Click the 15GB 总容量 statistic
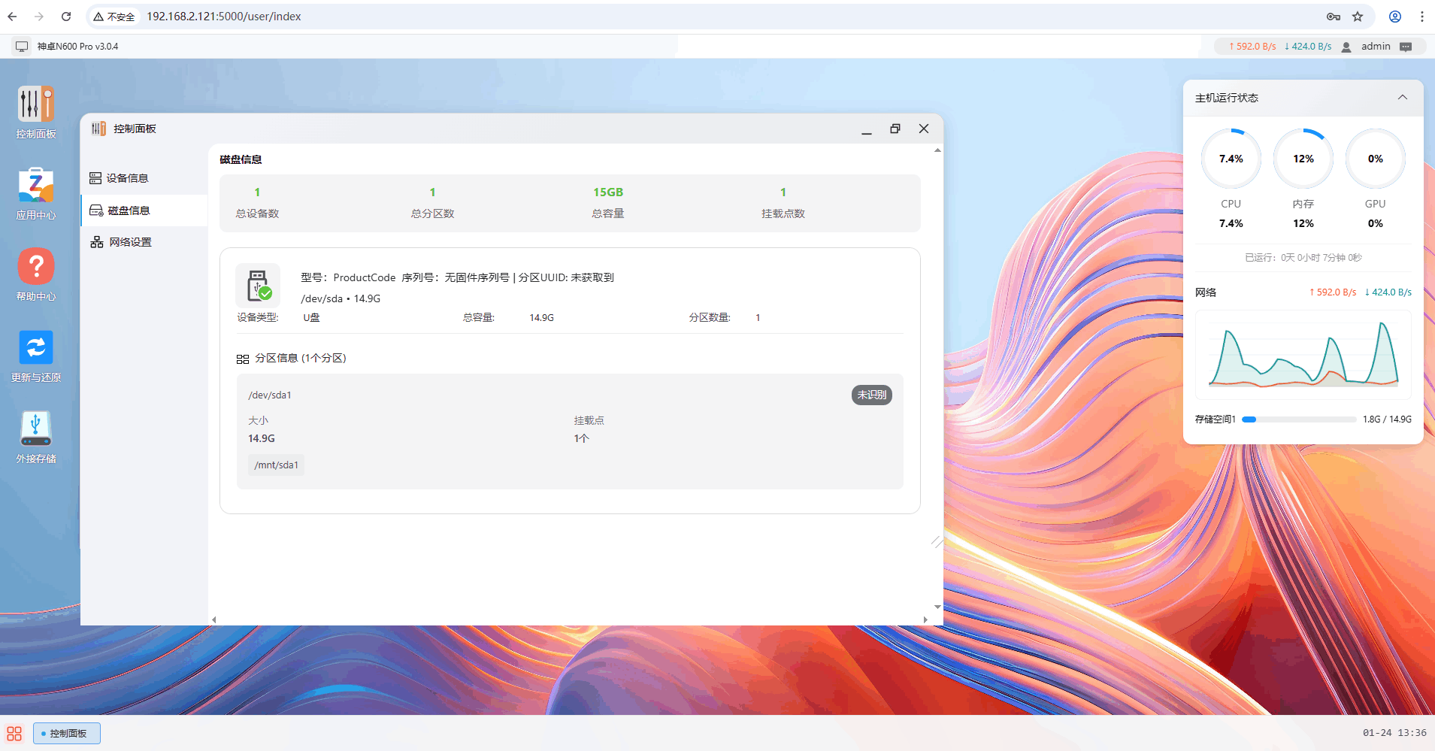Image resolution: width=1435 pixels, height=751 pixels. pyautogui.click(x=607, y=203)
